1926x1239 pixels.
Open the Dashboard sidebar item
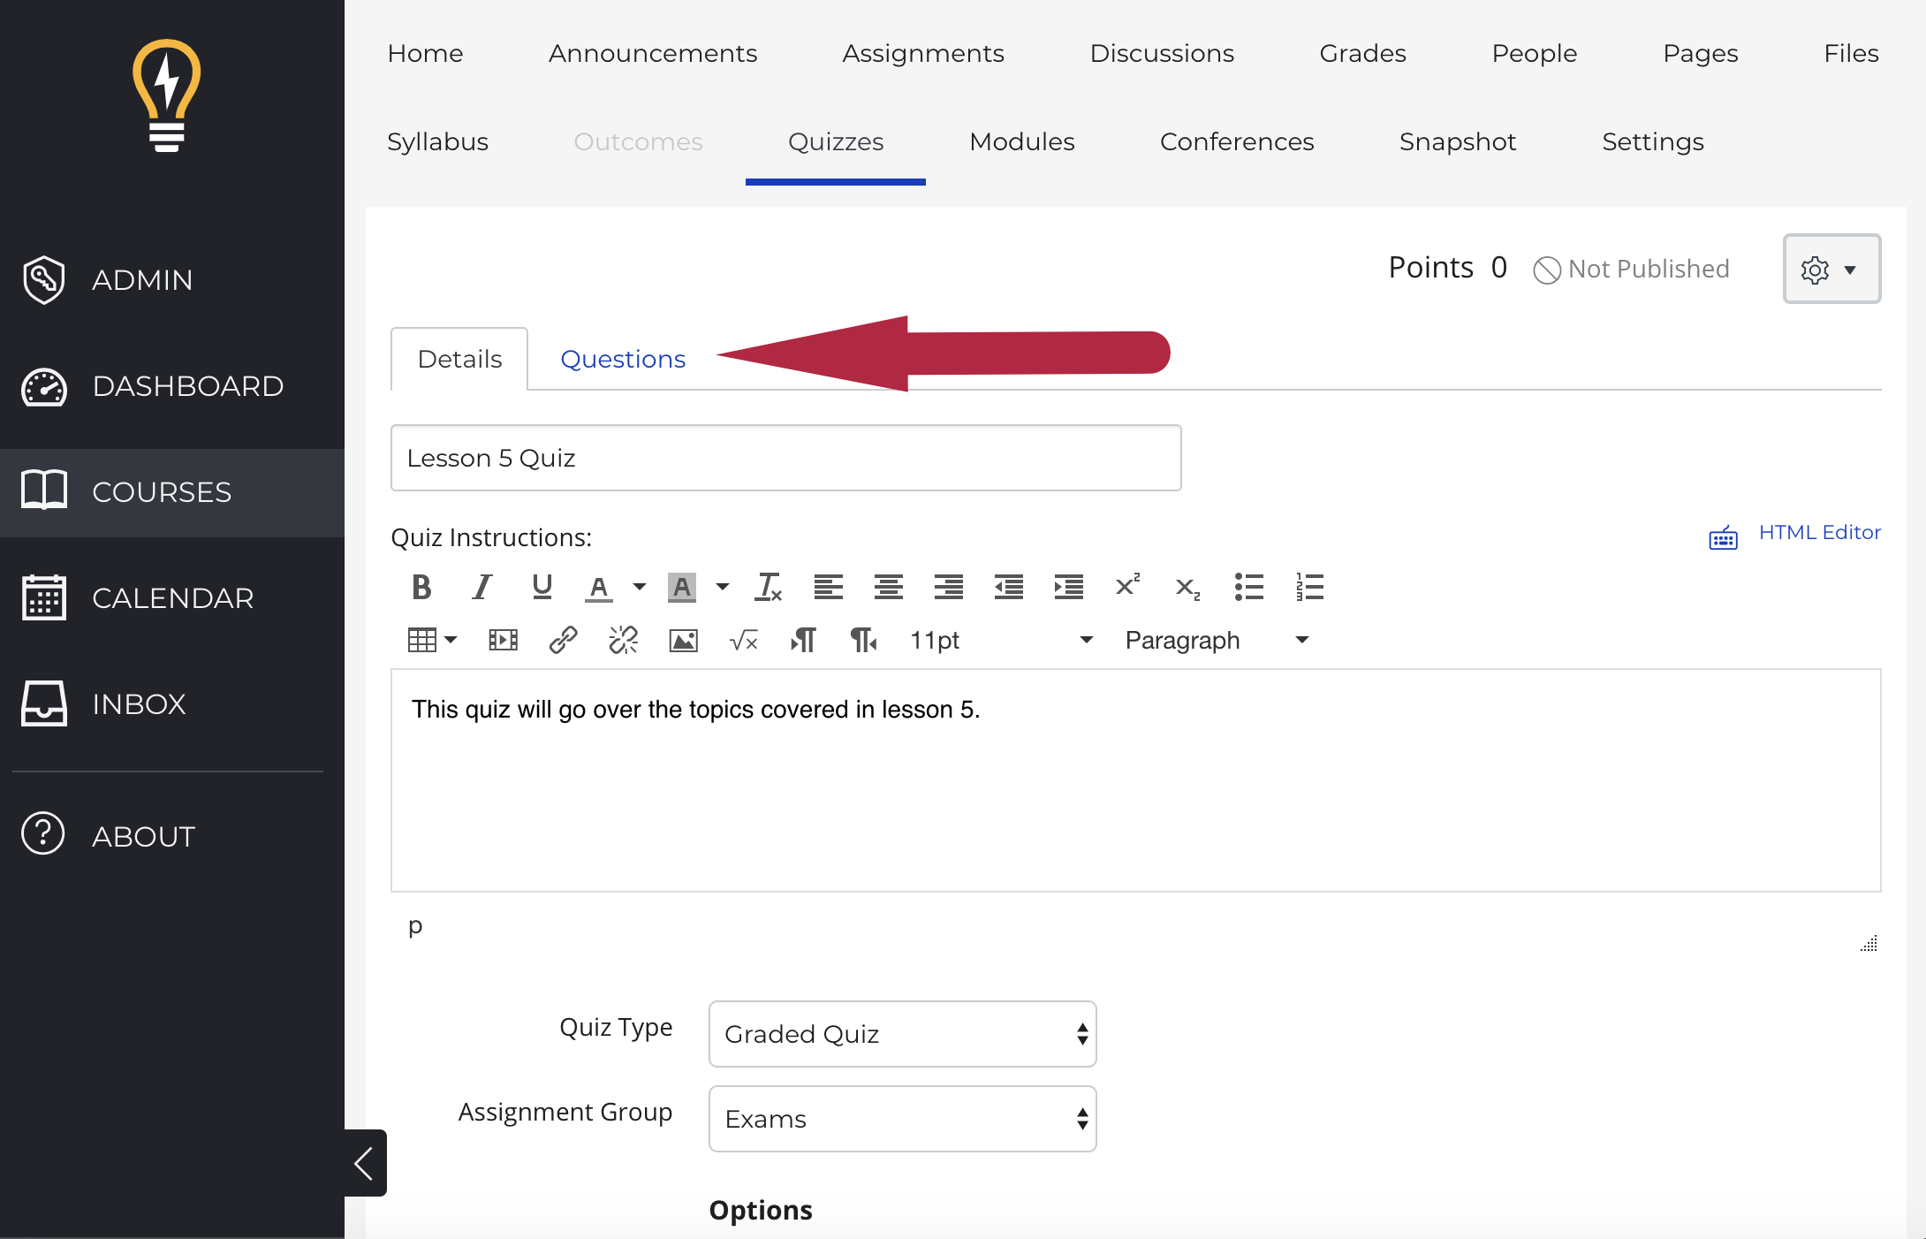tap(172, 386)
